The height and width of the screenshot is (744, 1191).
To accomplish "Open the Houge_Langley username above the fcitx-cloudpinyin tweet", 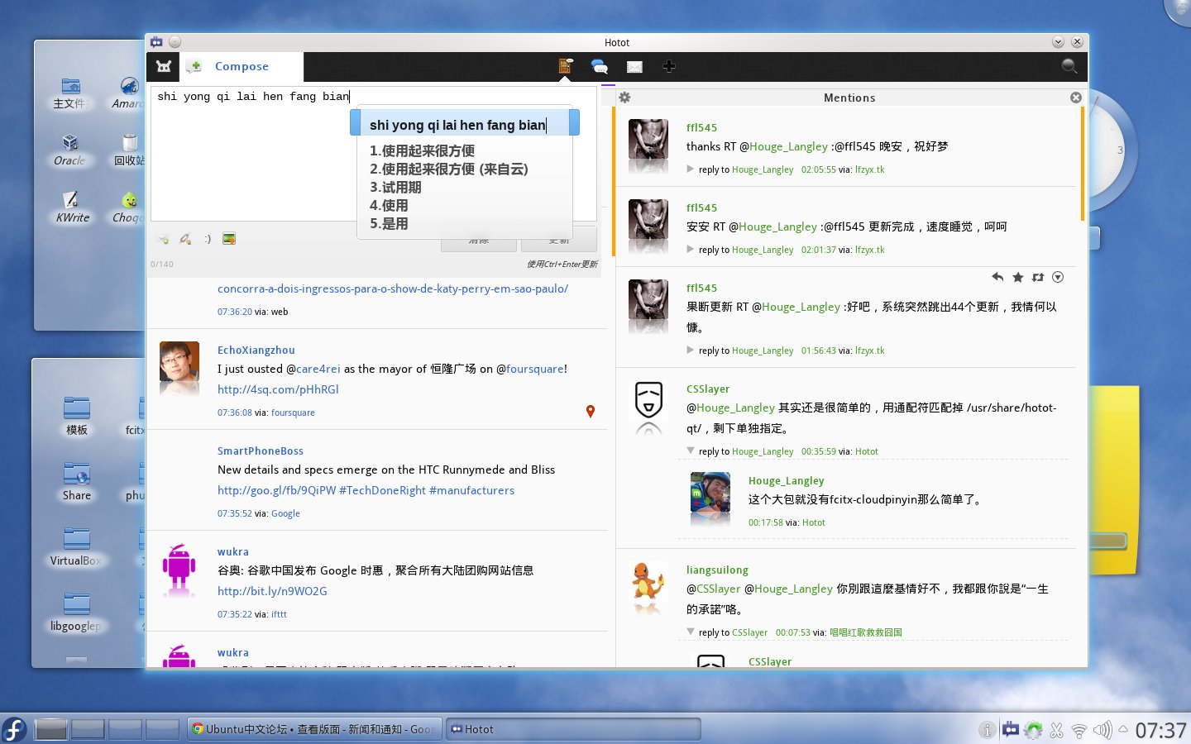I will click(787, 480).
